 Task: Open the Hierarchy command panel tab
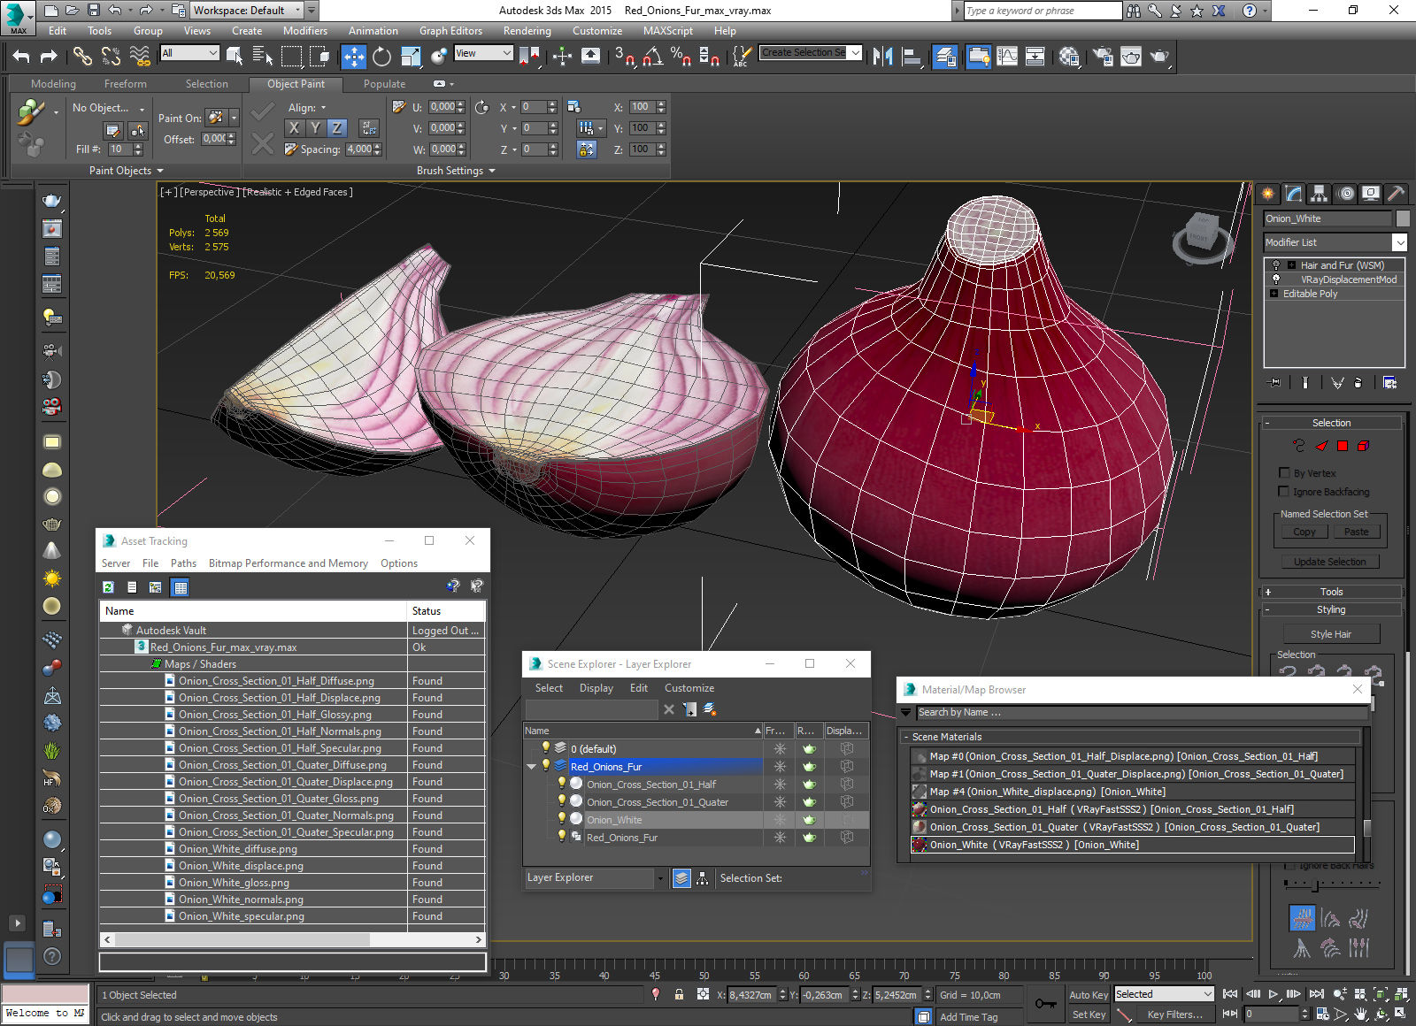tap(1320, 193)
